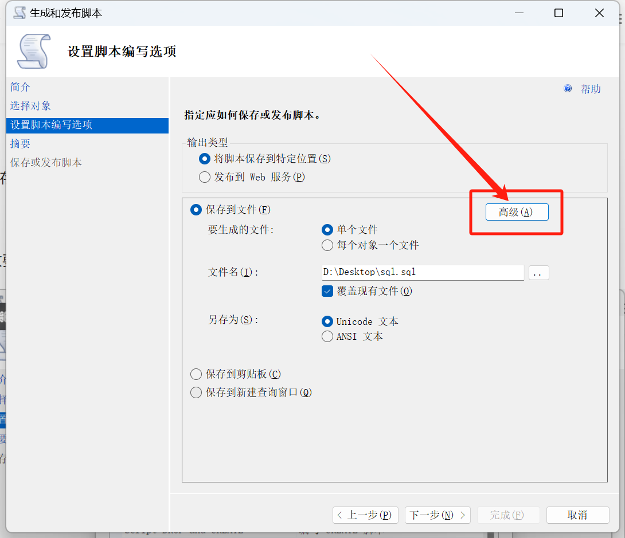The height and width of the screenshot is (538, 625).
Task: Minimize the 生成和发布脚本 window
Action: click(519, 13)
